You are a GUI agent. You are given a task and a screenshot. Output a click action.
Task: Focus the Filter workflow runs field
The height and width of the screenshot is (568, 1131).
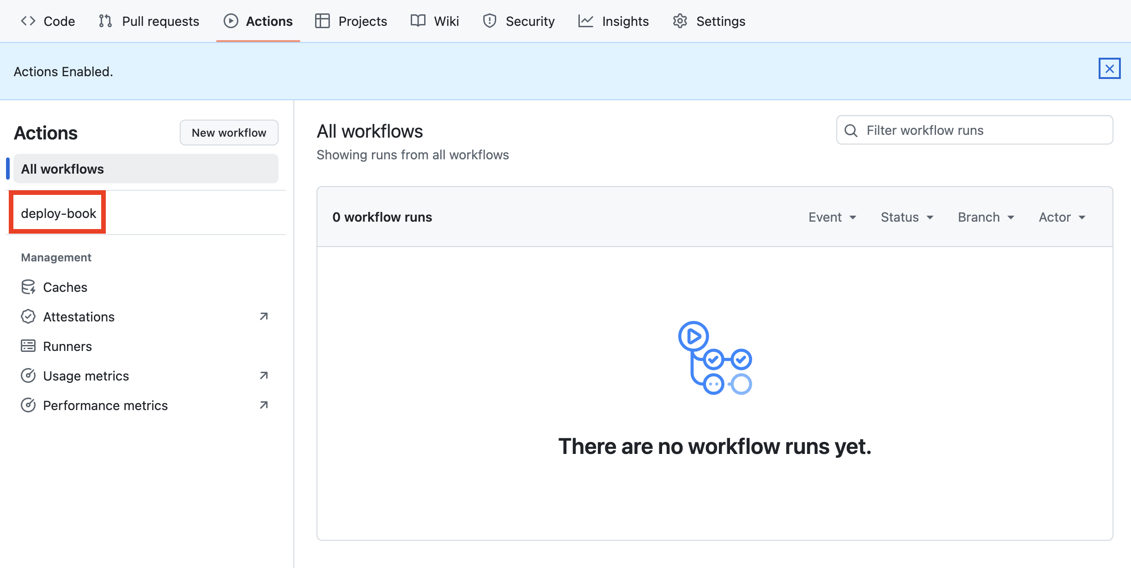[984, 131]
